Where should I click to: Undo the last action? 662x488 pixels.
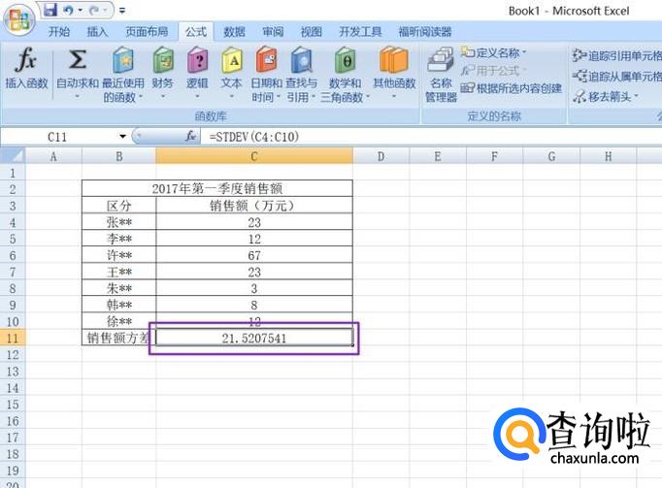pyautogui.click(x=68, y=10)
